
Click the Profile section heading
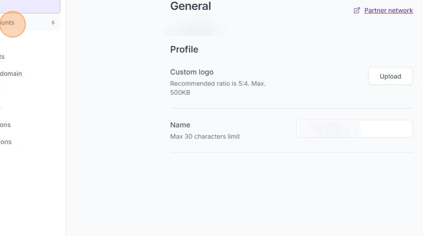click(184, 49)
